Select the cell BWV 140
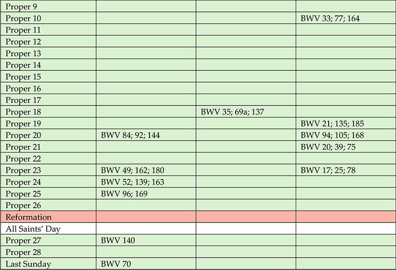The image size is (396, 270). (x=146, y=240)
